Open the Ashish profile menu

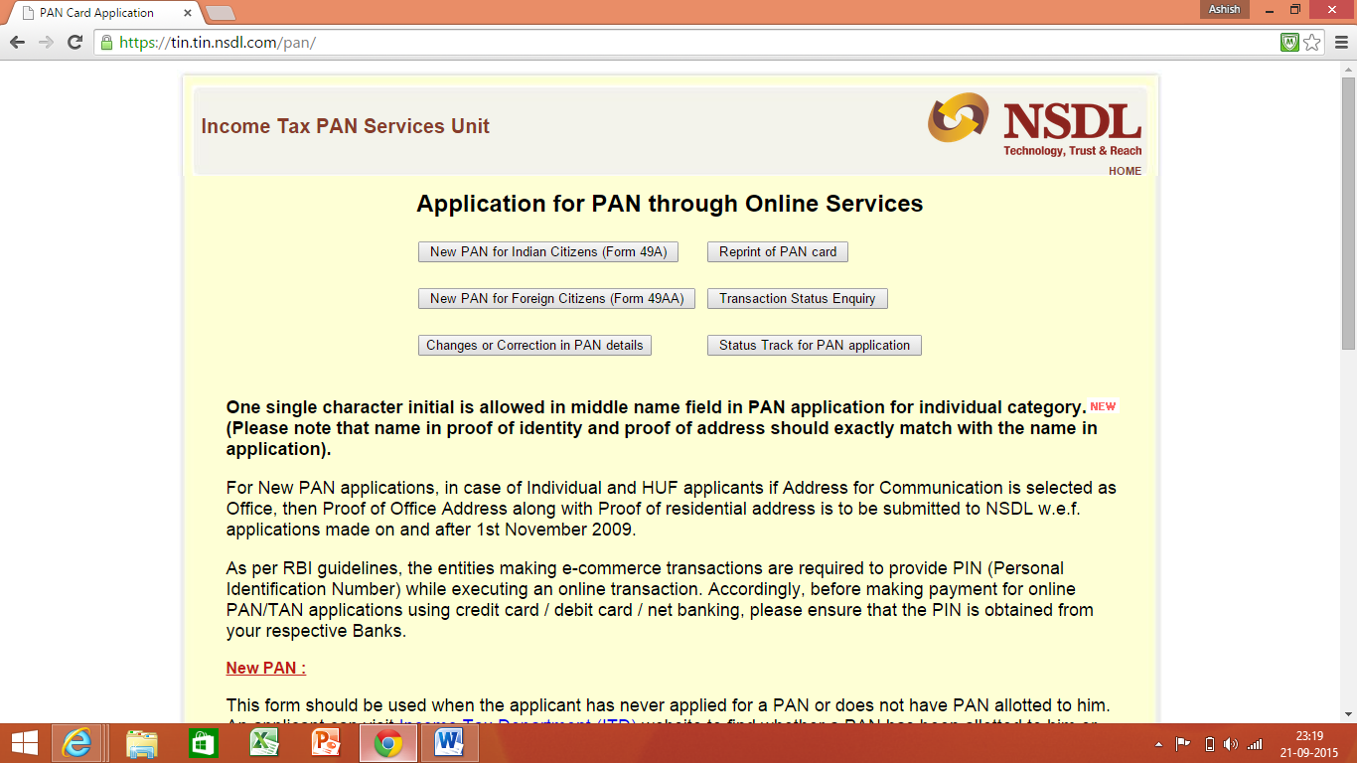(1225, 10)
